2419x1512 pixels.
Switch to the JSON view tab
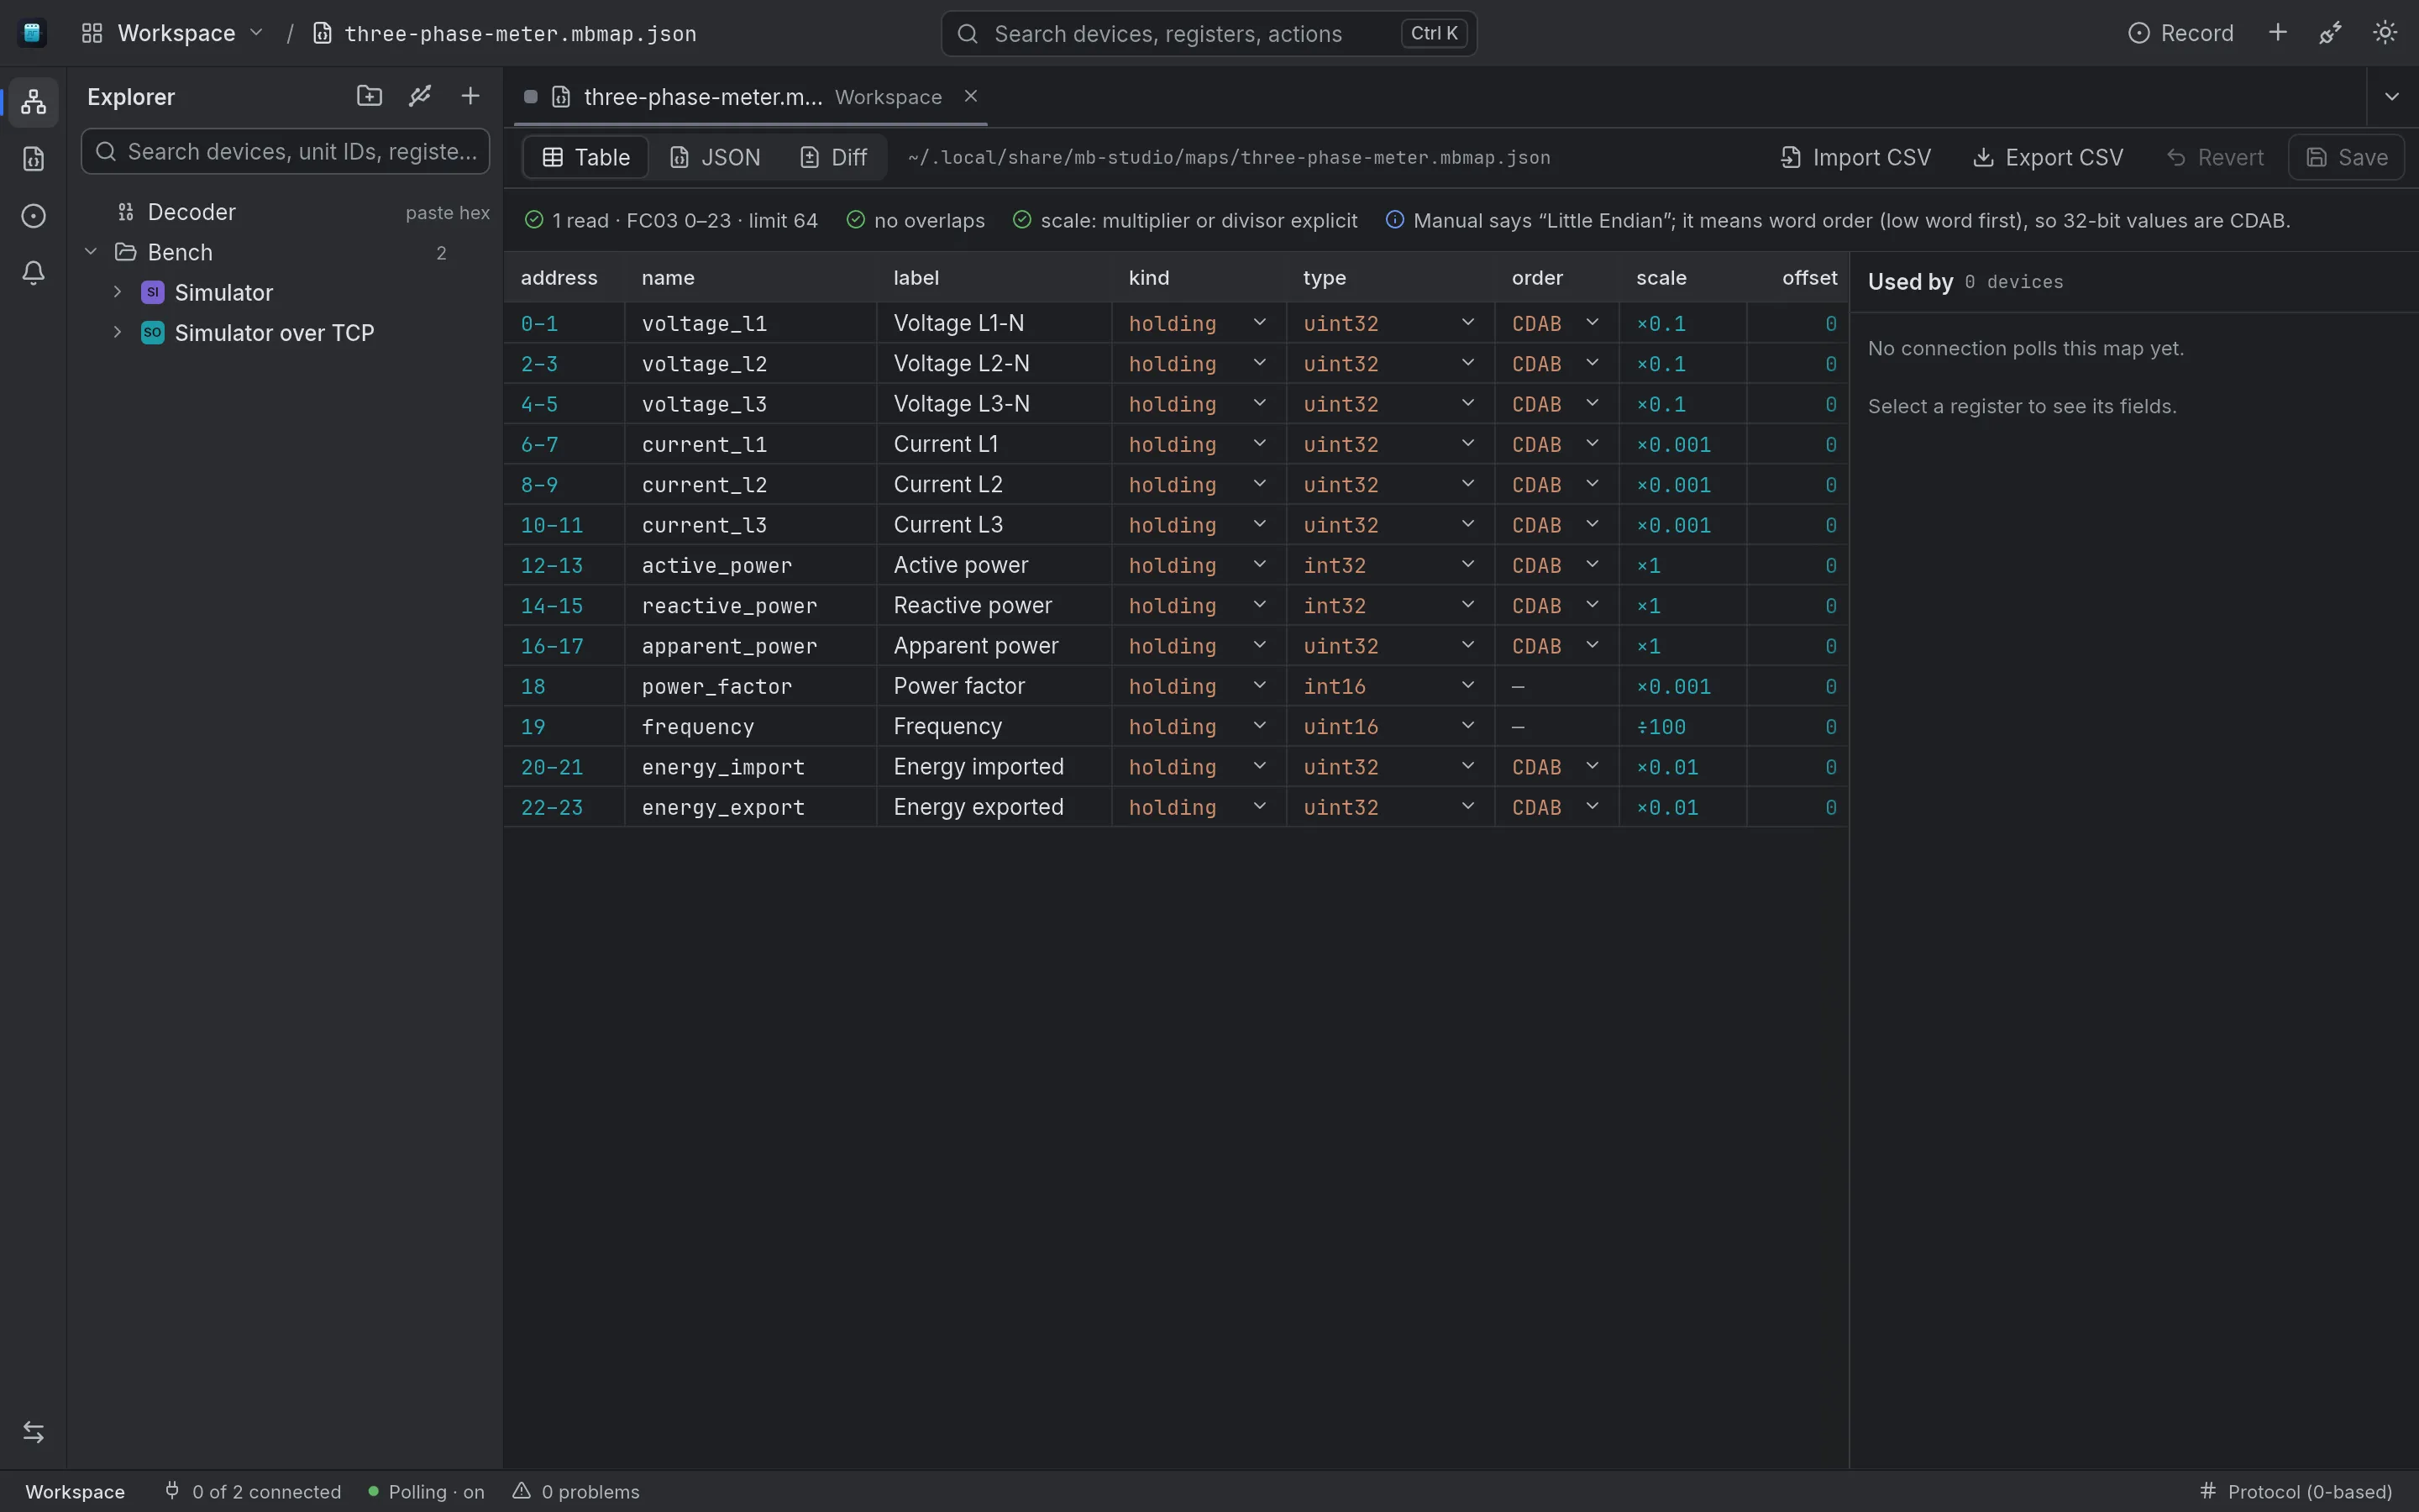pyautogui.click(x=715, y=157)
